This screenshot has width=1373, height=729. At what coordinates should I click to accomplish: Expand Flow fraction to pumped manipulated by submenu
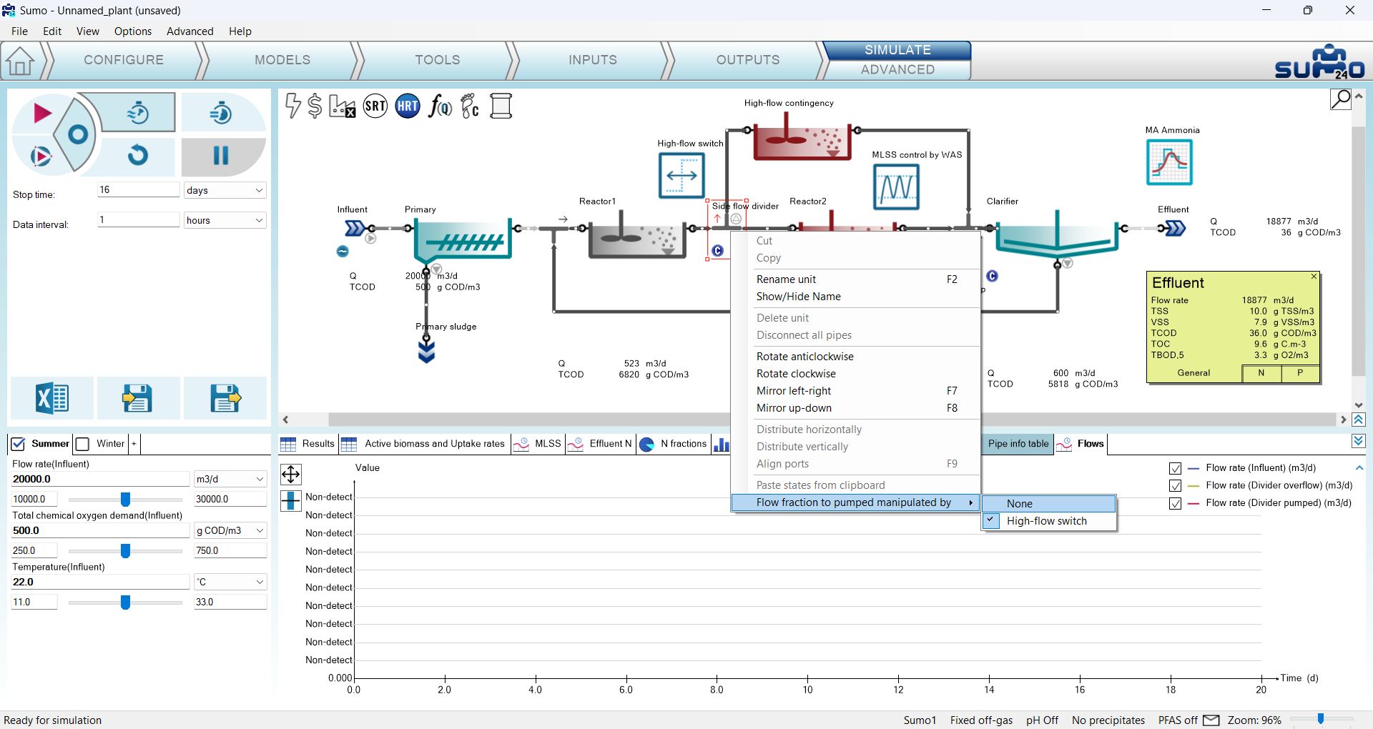(855, 502)
